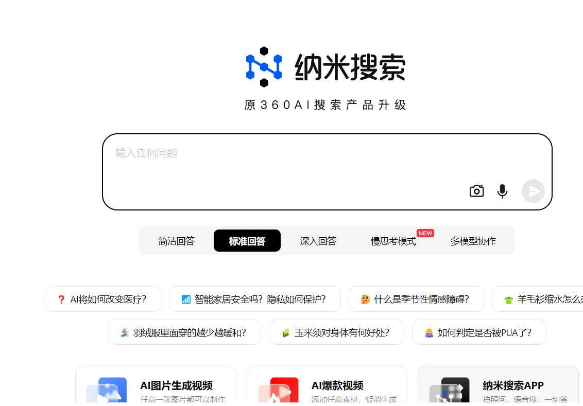Open suggestion 什么是季节性情感障碍?
This screenshot has width=583, height=406.
point(417,299)
